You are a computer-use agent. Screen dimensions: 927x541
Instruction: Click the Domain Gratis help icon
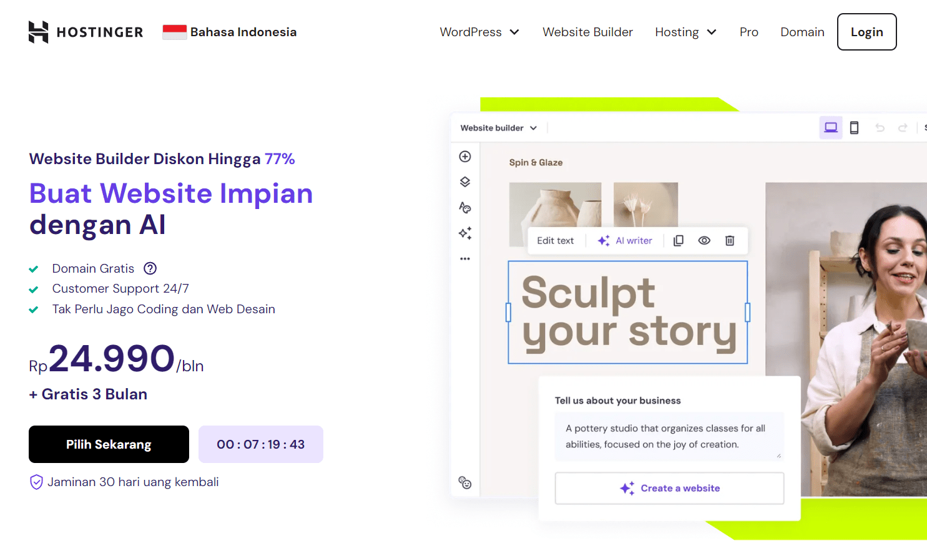pyautogui.click(x=150, y=268)
